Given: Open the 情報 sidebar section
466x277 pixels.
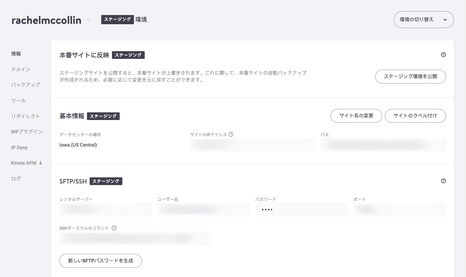Looking at the screenshot, I should [x=16, y=53].
